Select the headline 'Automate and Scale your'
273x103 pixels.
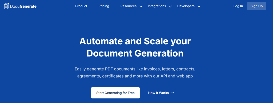[135, 41]
